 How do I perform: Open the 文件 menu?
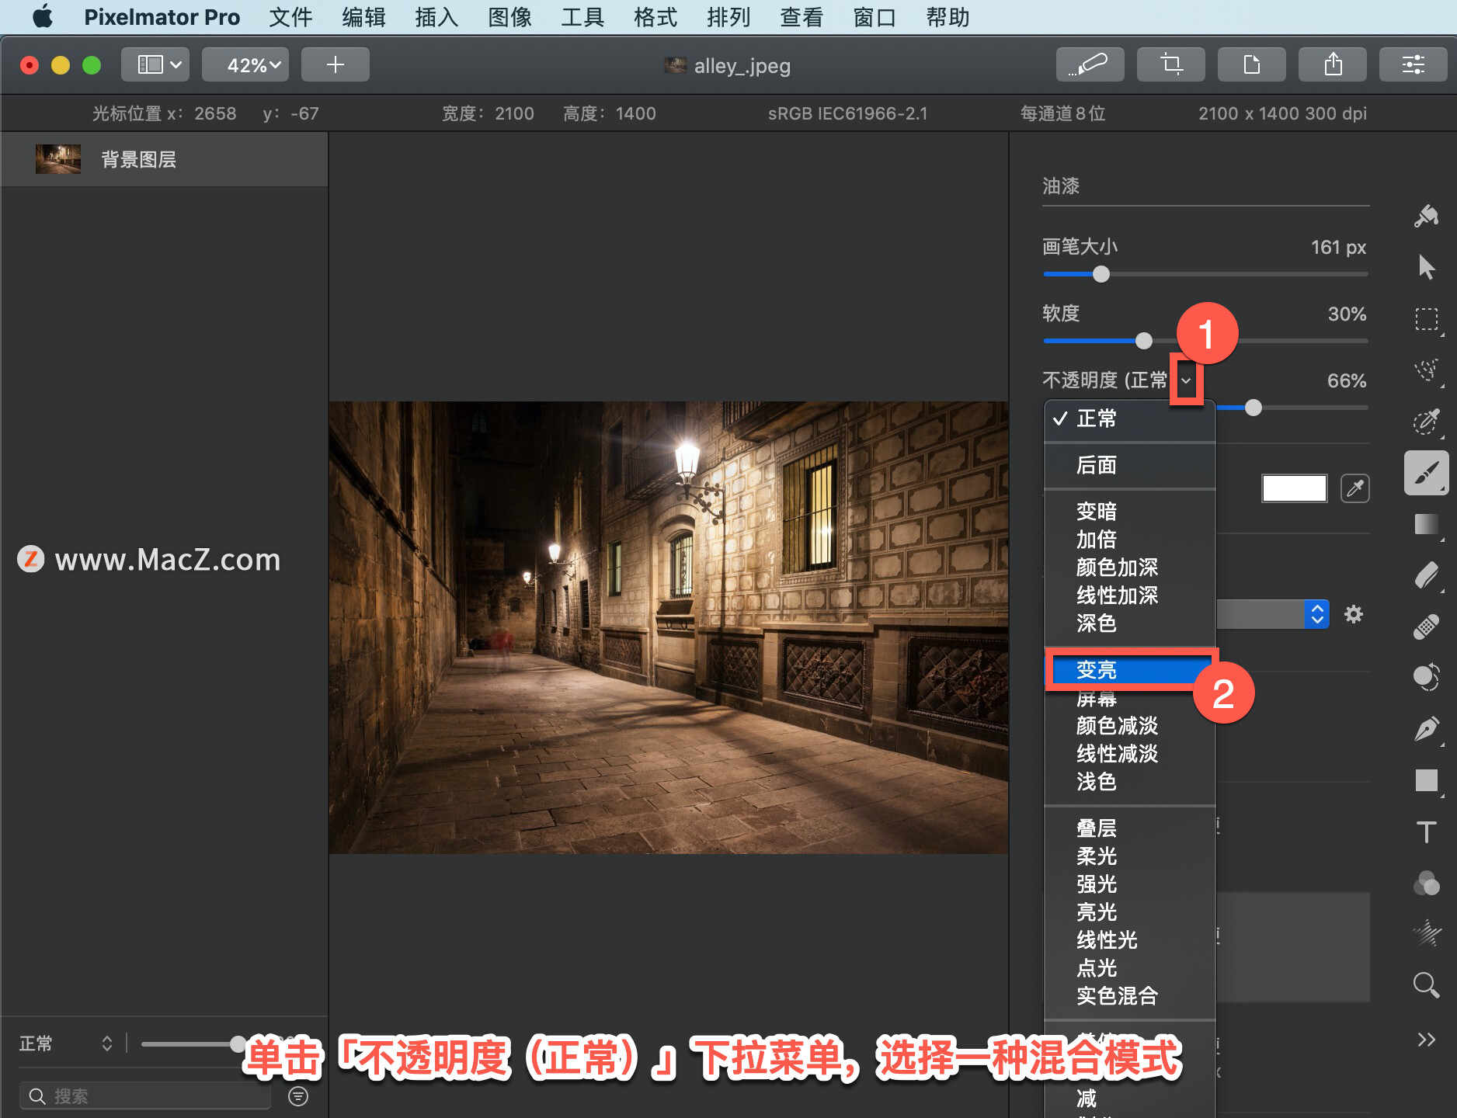click(290, 17)
